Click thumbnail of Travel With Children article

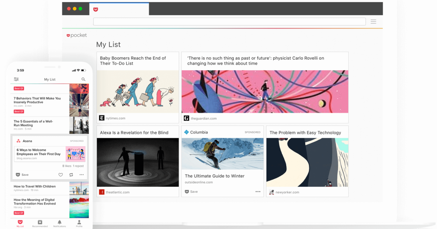coord(79,188)
